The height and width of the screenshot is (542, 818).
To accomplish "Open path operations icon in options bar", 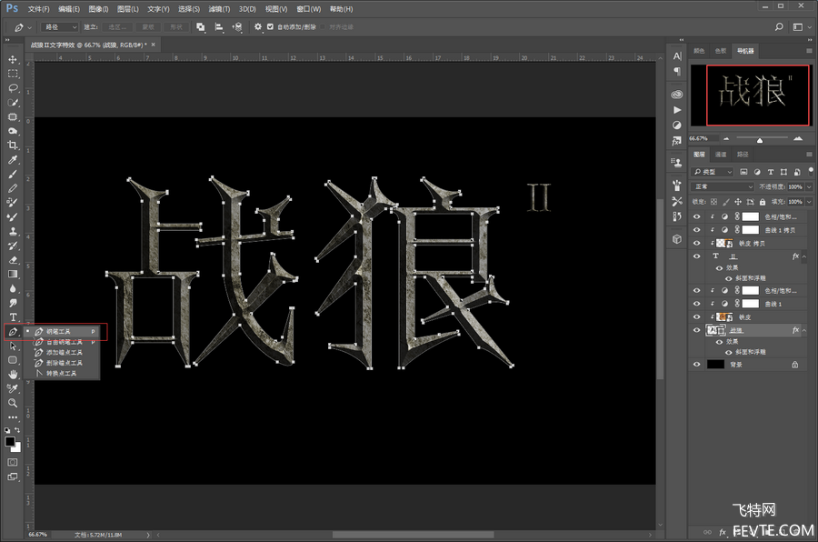I will [201, 26].
